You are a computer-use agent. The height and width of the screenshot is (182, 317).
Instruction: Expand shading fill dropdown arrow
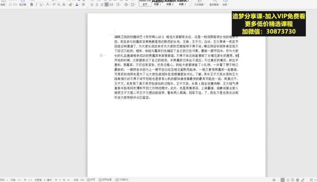129,4
